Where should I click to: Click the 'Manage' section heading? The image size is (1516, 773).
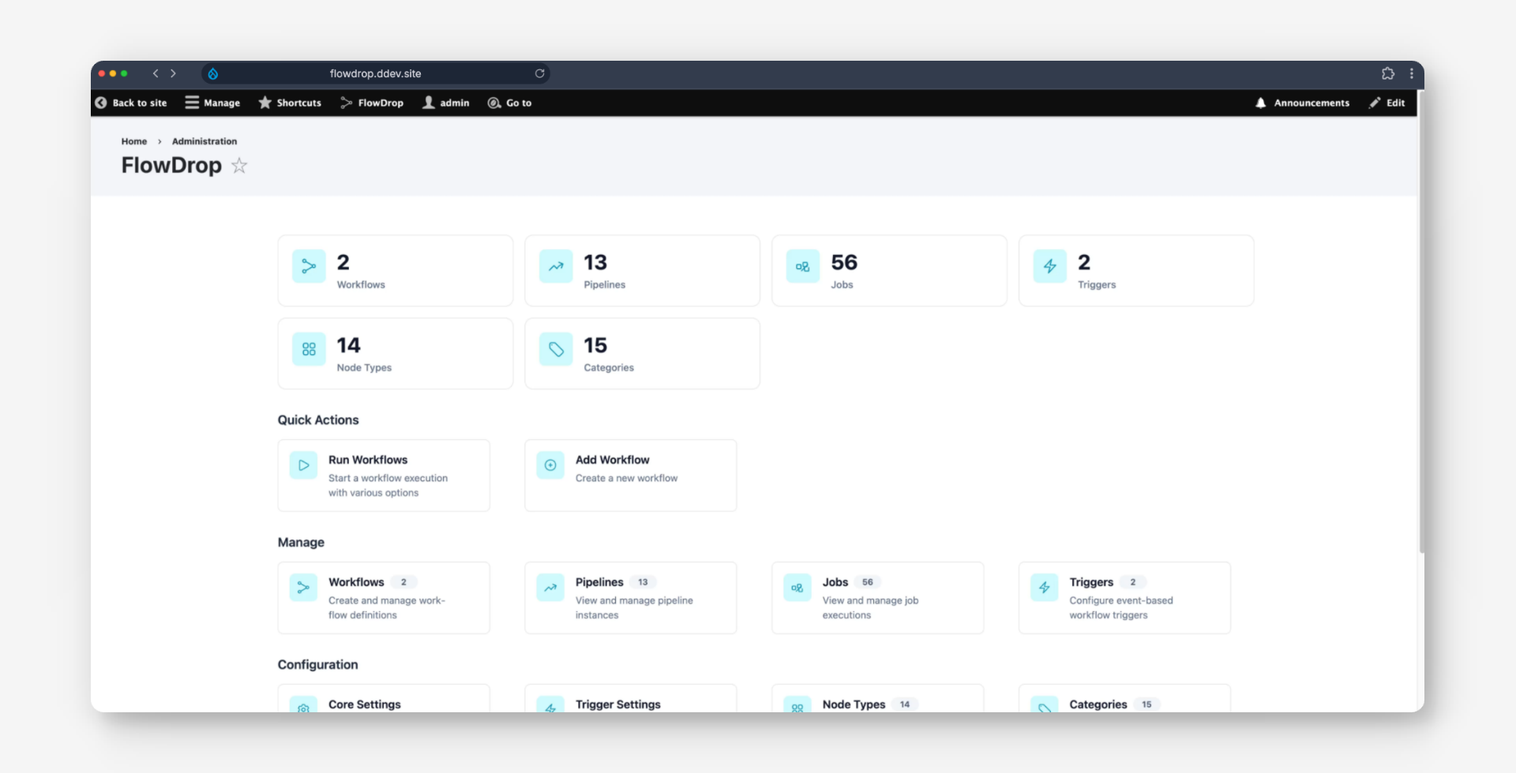301,542
